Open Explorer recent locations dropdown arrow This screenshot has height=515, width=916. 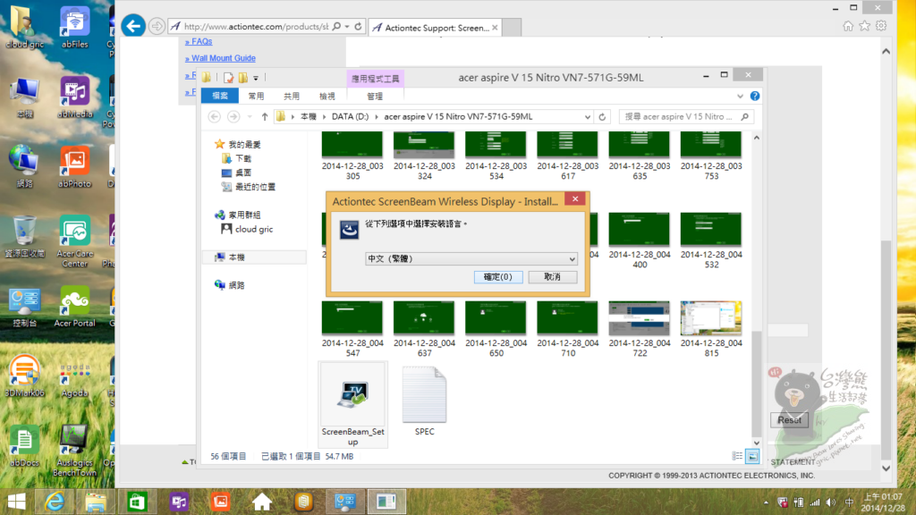250,117
